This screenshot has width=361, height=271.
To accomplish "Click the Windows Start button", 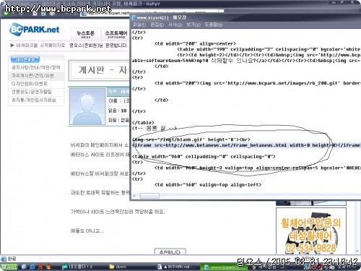I will [9, 267].
